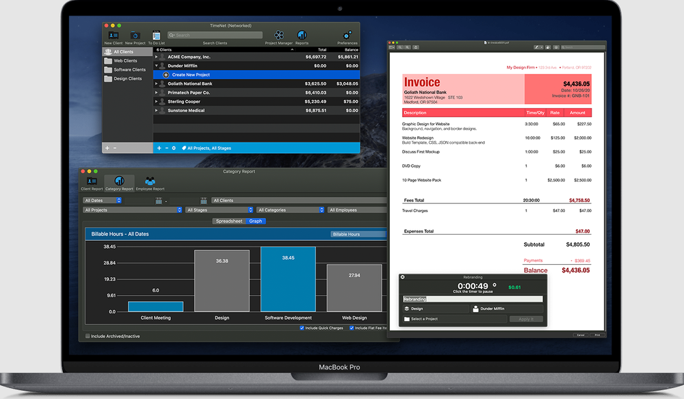Remove group with sidebar minus button
Viewport: 684px width, 399px height.
coord(115,148)
